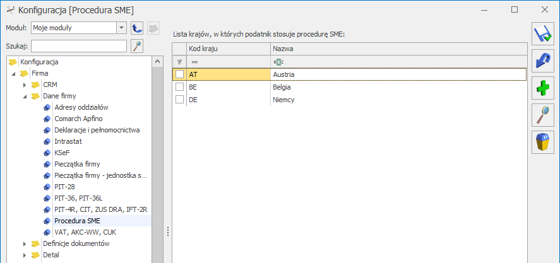Screen dimensions: 560x263
Task: Expand Definicje dokumentów tree node
Action: 25,243
